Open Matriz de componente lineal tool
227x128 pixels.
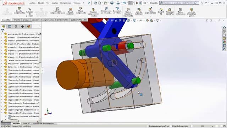[57, 10]
